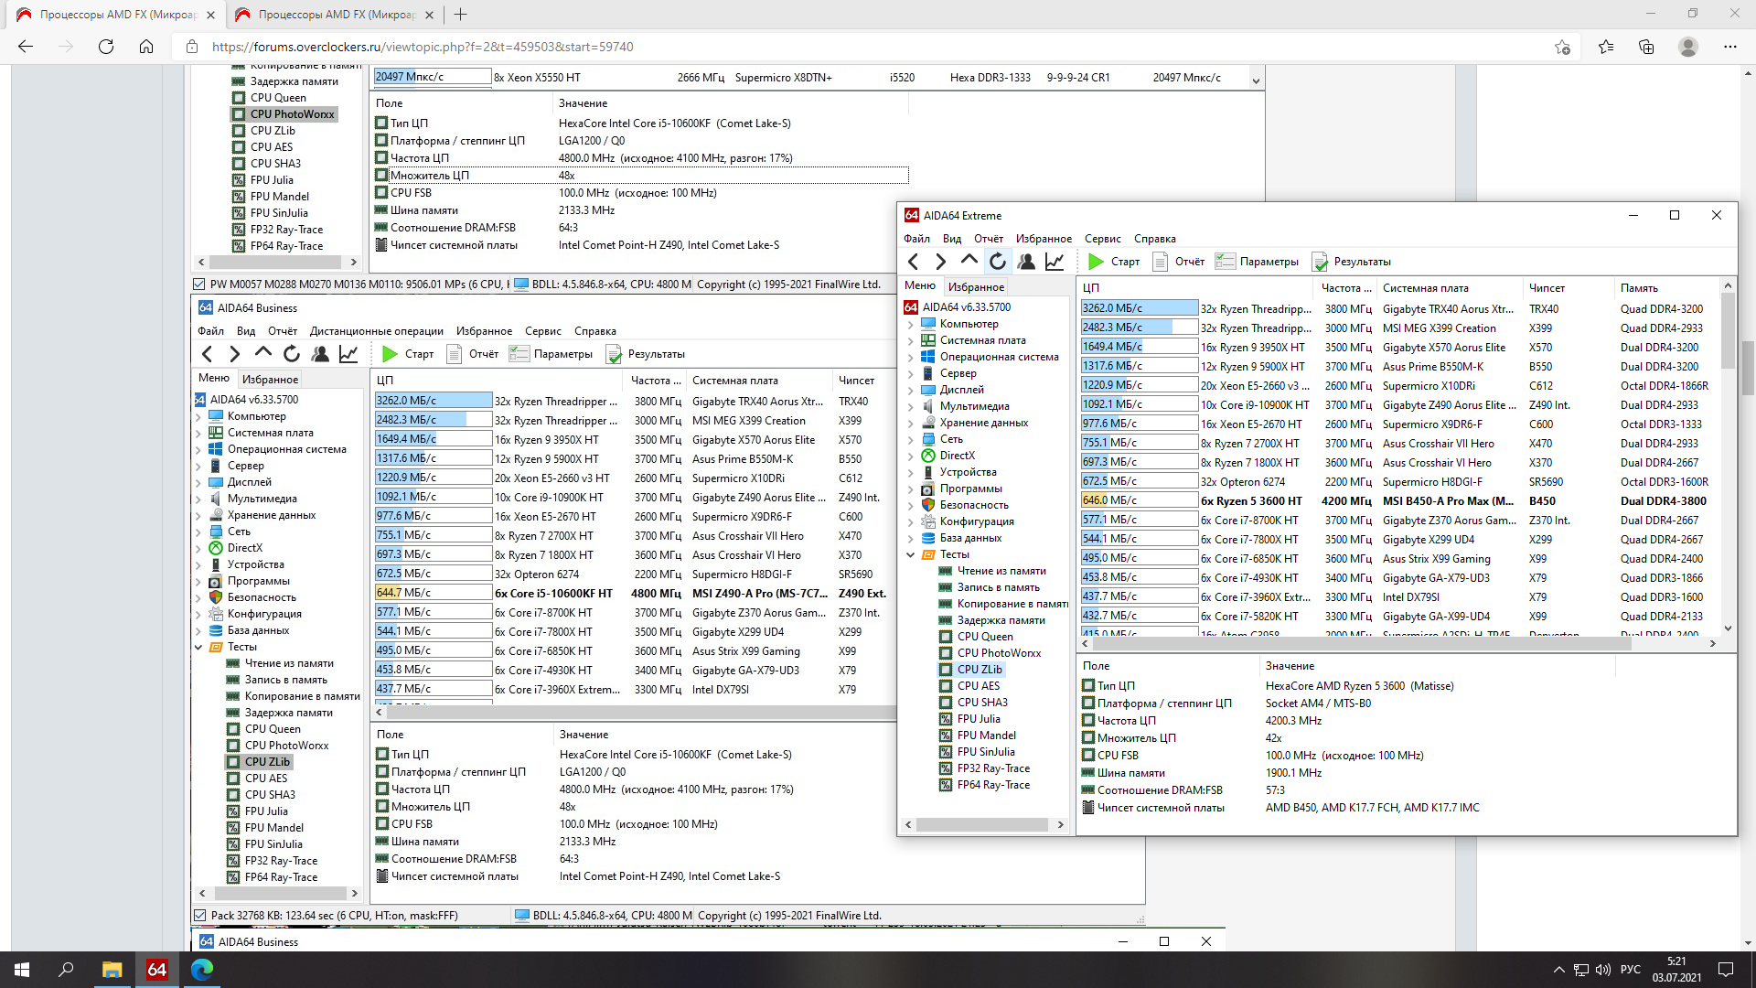
Task: Click the Results icon in AIDA64 Extreme
Action: click(1320, 262)
